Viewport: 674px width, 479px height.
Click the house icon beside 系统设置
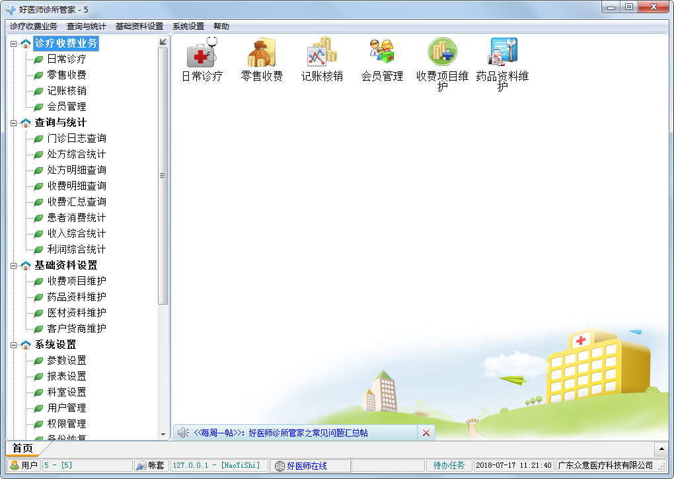click(x=26, y=344)
